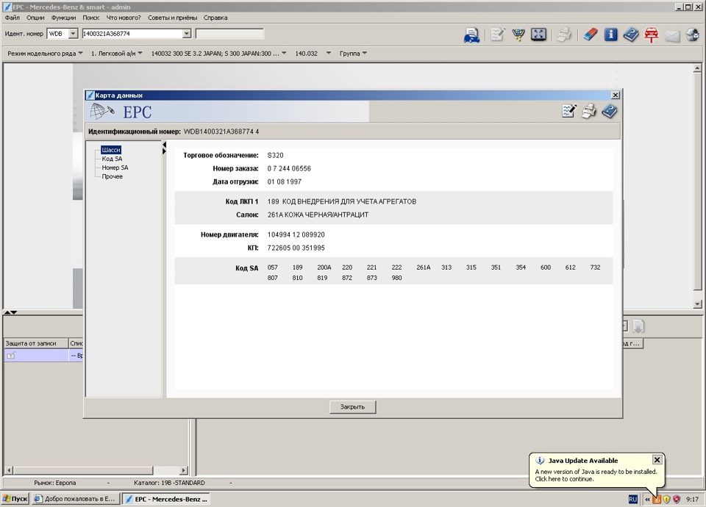This screenshot has width=706, height=507.
Task: Click the main toolbar printer icon
Action: point(564,35)
